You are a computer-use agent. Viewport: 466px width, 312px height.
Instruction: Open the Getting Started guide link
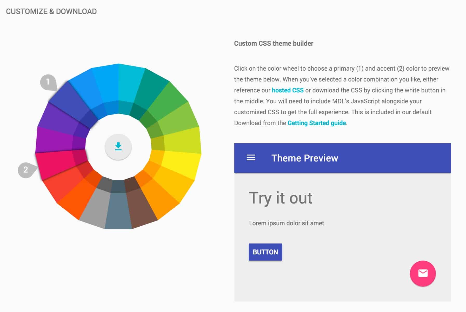pyautogui.click(x=317, y=123)
